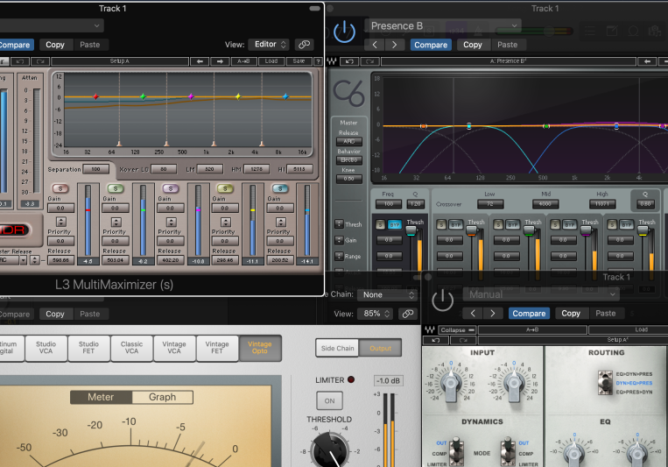The image size is (668, 467).
Task: Toggle the C6 plugin power button
Action: pyautogui.click(x=344, y=32)
